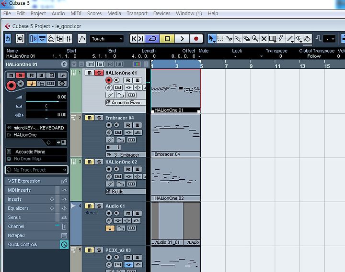Open No Track Preset selector
The image size is (345, 272).
pyautogui.click(x=36, y=170)
